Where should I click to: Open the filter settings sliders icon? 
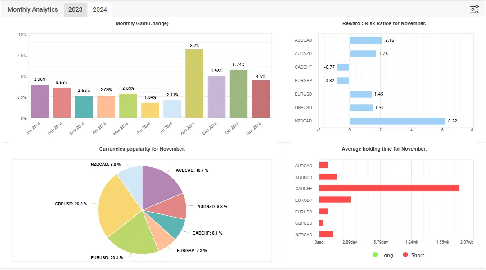475,9
